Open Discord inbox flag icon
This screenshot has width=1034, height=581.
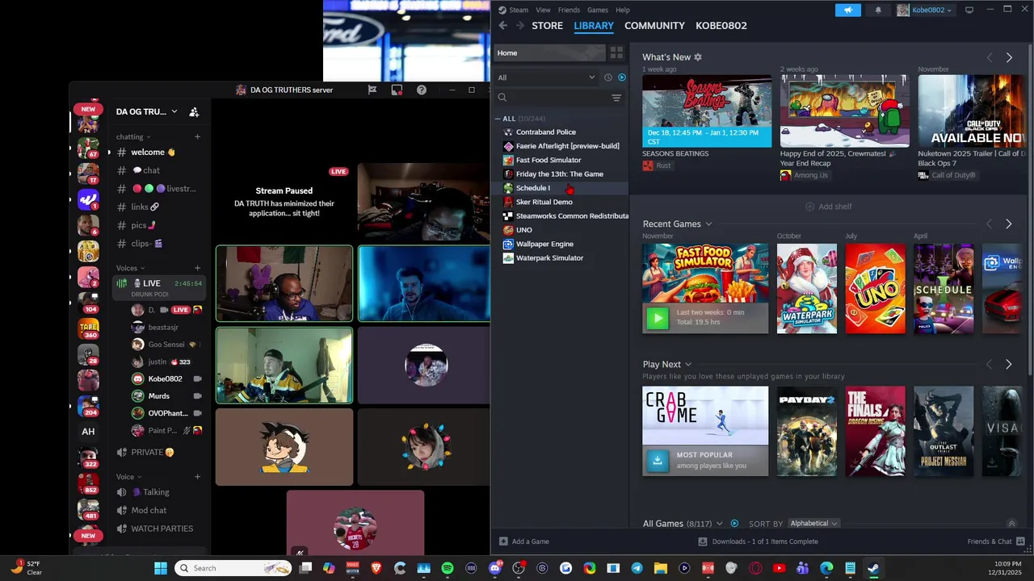(372, 90)
